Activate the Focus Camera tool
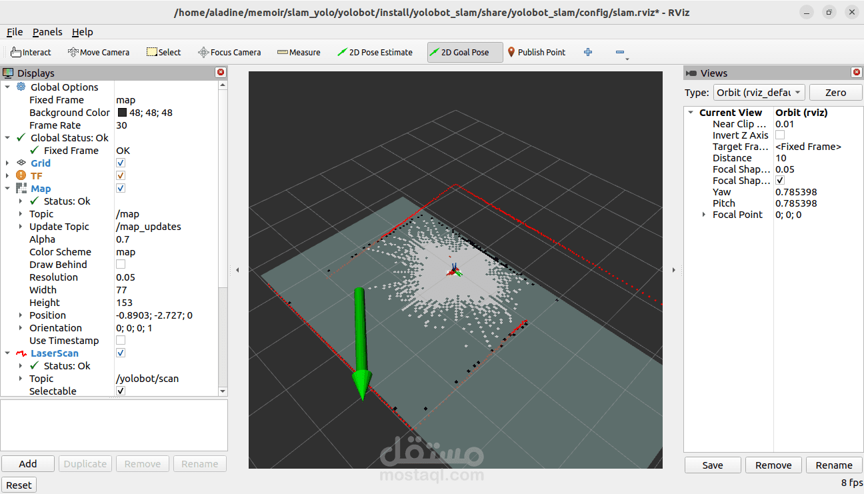This screenshot has width=864, height=494. pos(229,52)
